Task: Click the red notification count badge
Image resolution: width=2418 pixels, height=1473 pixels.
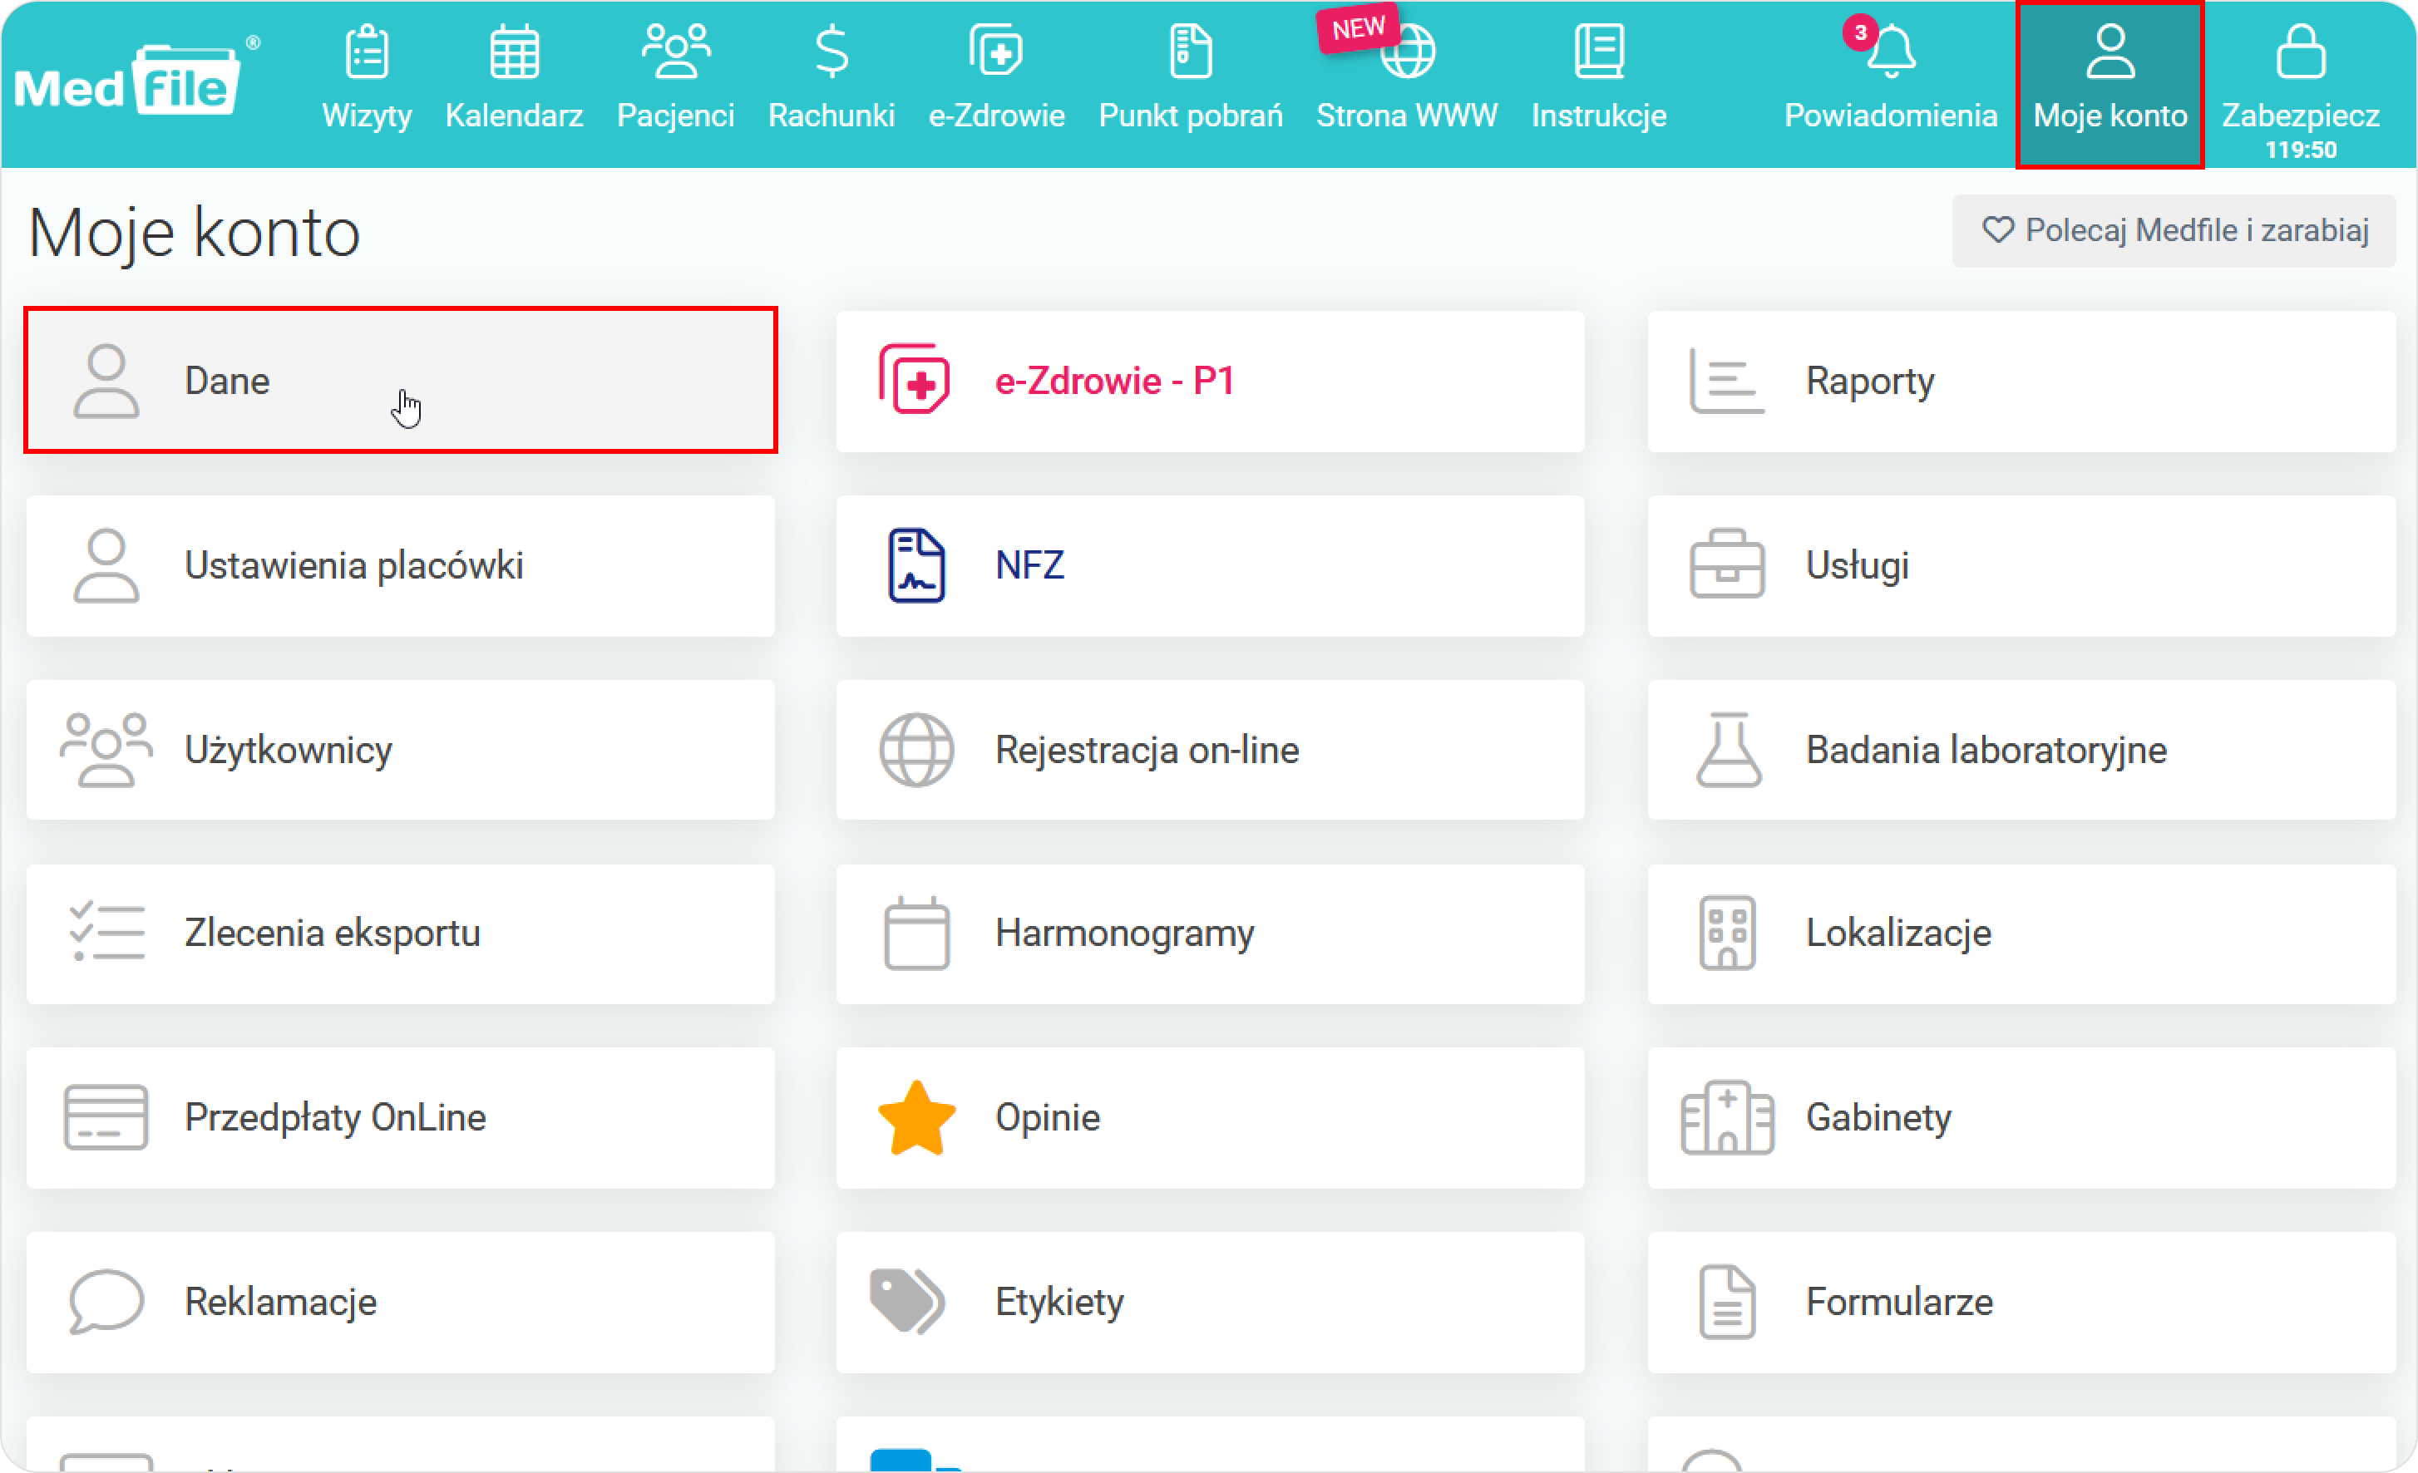Action: 1859,32
